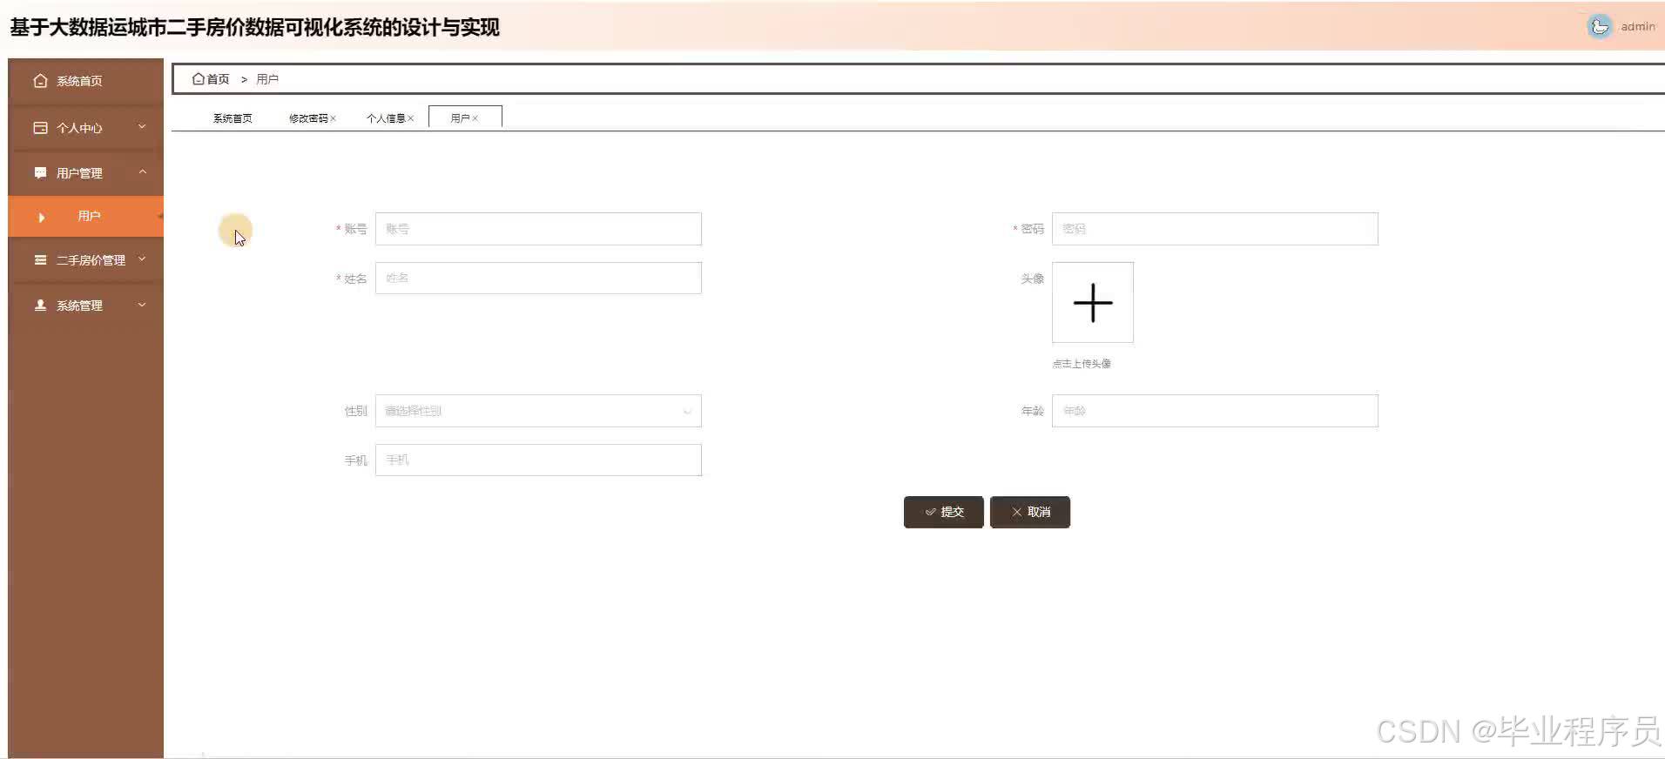Expand the 二手房价管理 menu chevron
This screenshot has height=759, width=1665.
[x=142, y=259]
